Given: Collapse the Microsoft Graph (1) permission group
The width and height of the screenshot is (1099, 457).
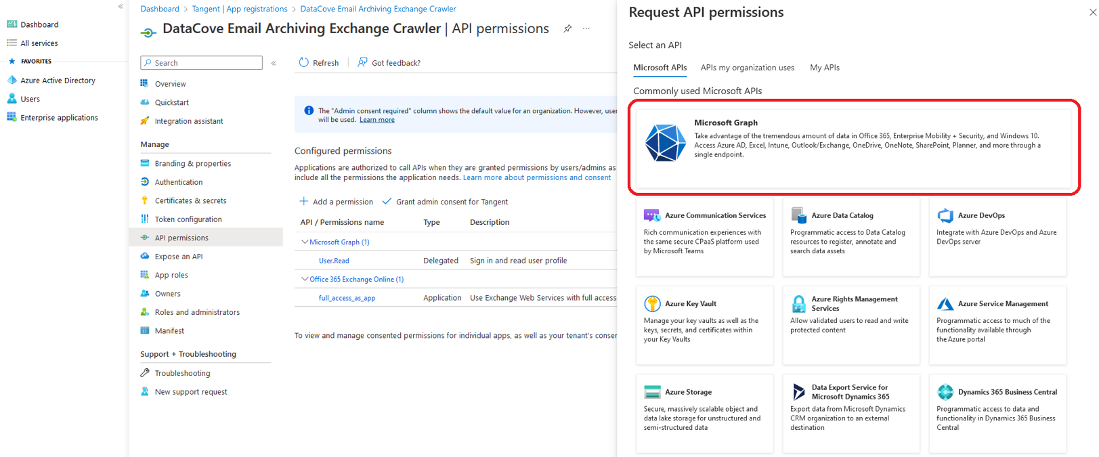Looking at the screenshot, I should coord(305,242).
